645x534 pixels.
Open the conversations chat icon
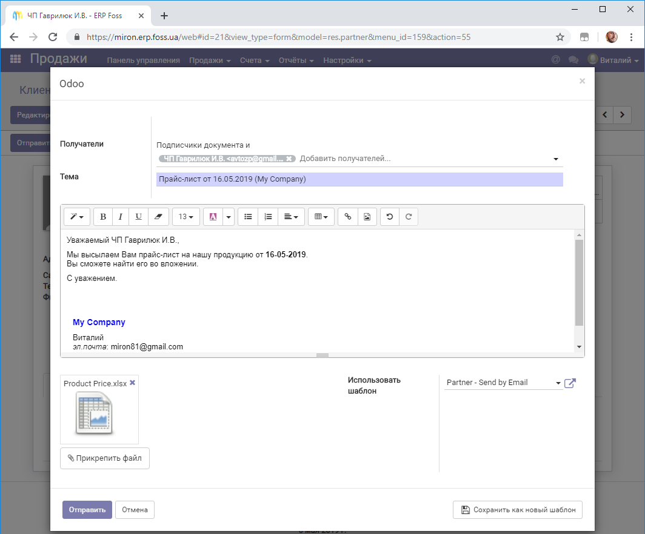[x=573, y=60]
